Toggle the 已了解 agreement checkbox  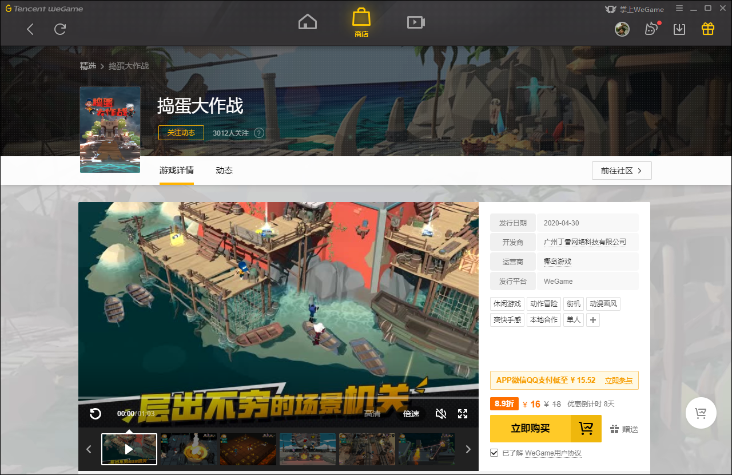pos(494,453)
